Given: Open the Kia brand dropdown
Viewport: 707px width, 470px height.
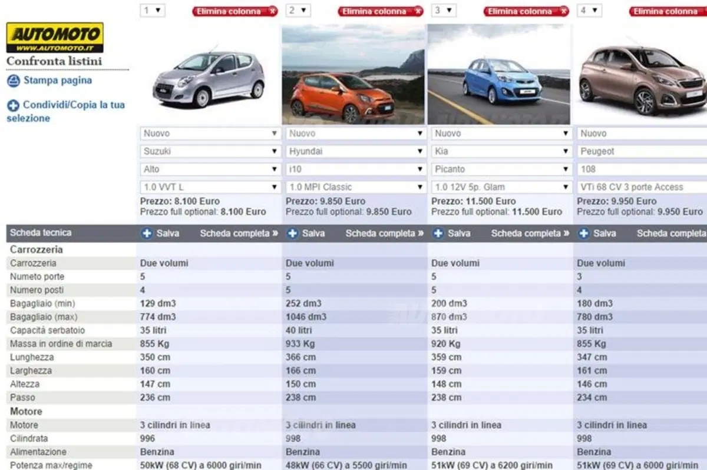Looking at the screenshot, I should (x=501, y=151).
